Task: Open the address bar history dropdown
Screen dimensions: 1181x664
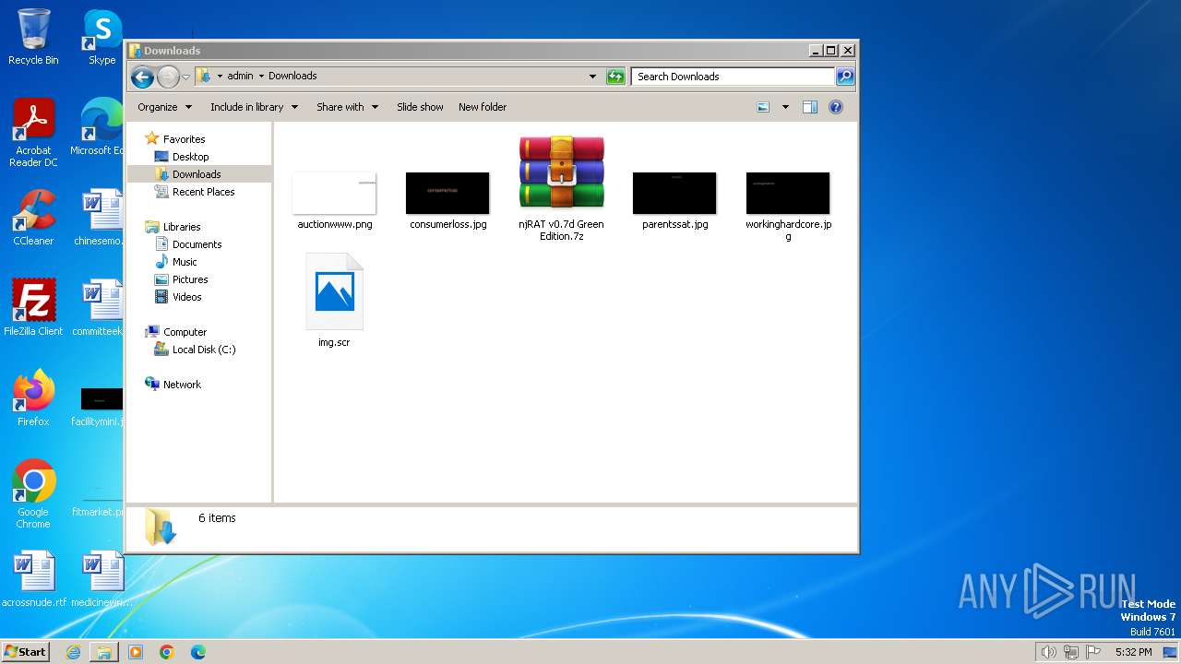Action: click(x=592, y=77)
